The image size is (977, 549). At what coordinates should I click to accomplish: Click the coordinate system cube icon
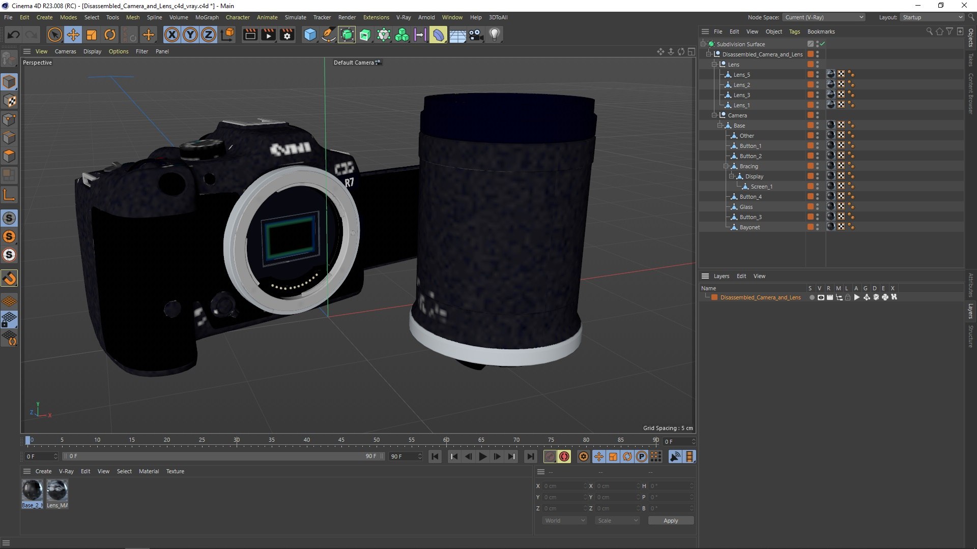click(228, 35)
